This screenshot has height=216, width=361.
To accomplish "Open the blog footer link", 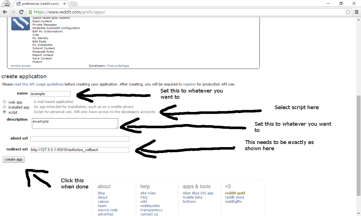I will [x=101, y=193].
